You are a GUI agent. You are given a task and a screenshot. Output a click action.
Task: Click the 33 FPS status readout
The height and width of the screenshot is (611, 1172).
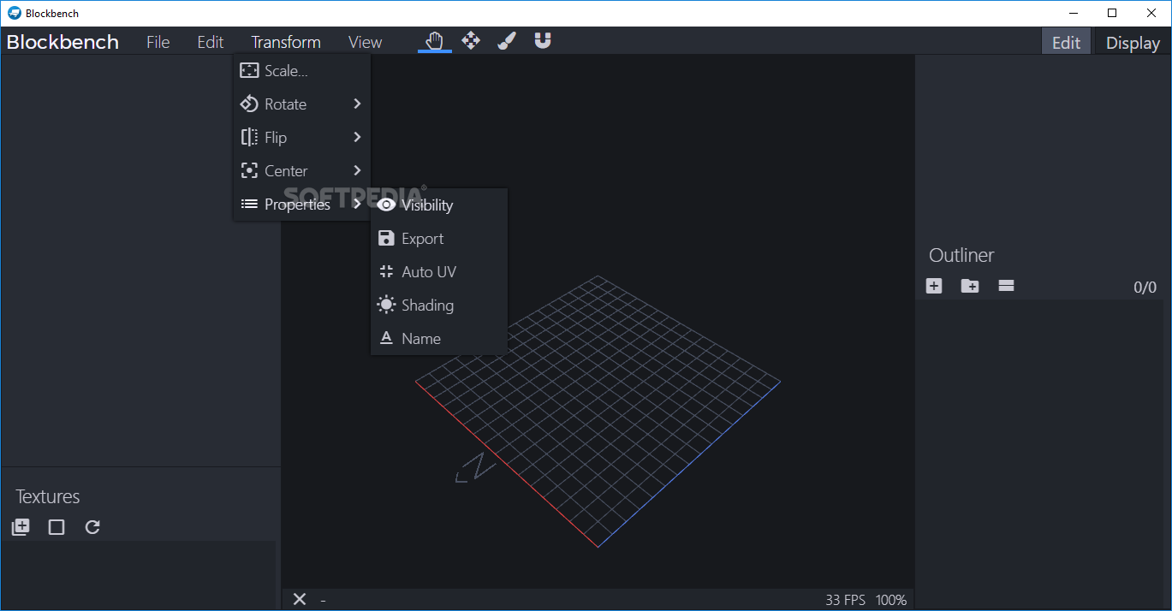(x=846, y=600)
